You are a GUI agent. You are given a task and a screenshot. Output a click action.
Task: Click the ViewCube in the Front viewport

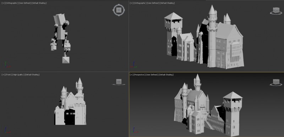[119, 81]
